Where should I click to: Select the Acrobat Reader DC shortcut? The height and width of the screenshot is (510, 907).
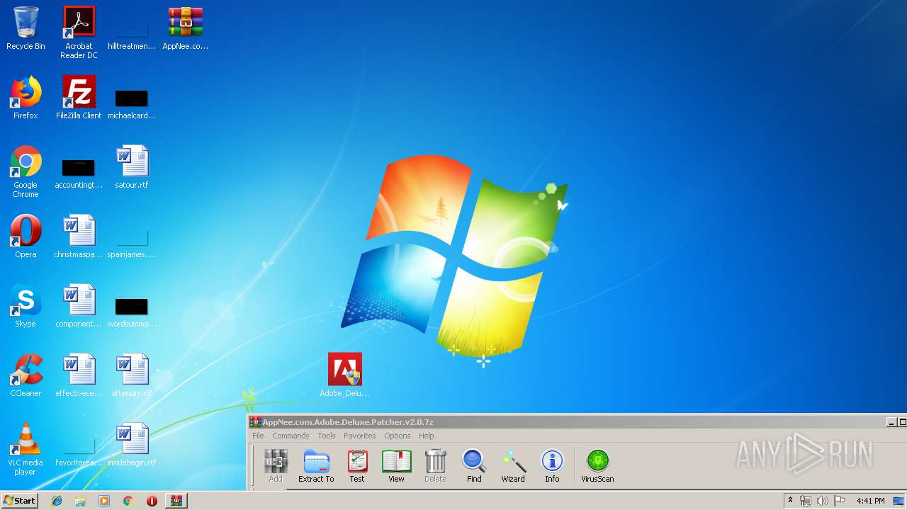click(79, 33)
